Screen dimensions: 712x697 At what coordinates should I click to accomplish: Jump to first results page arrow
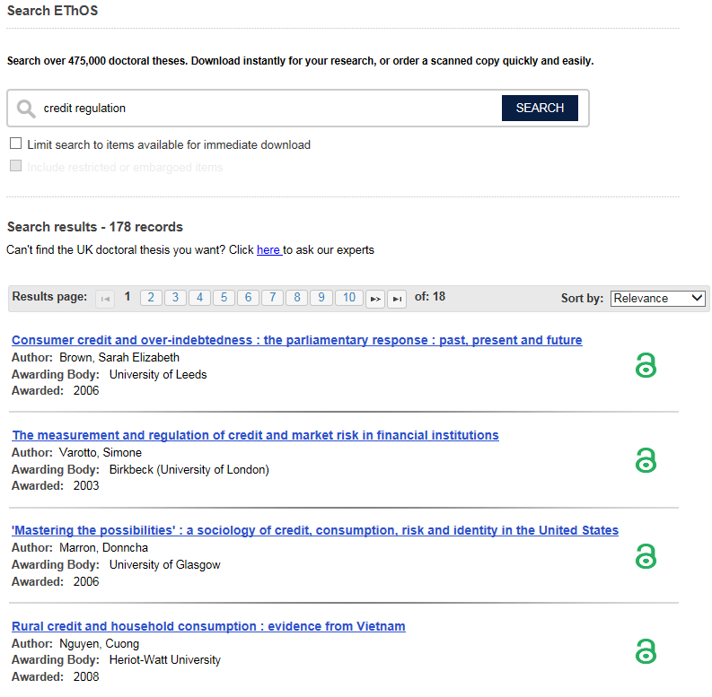[x=105, y=299]
